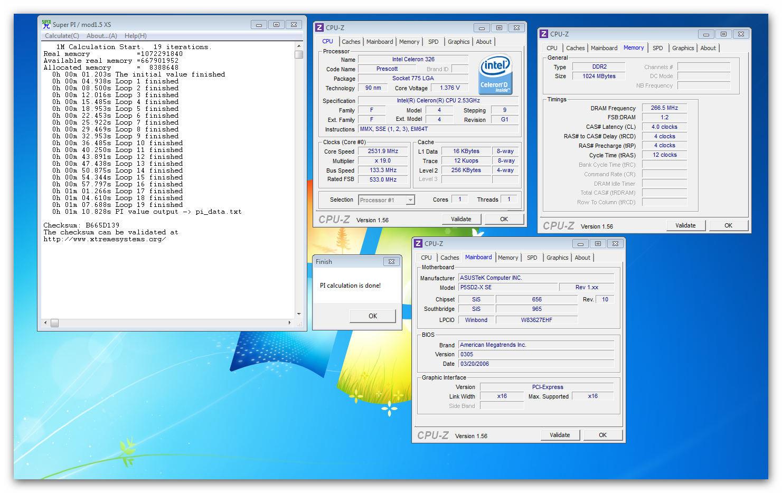Click the Level 2 256 KBytes cache value
The width and height of the screenshot is (782, 493).
pyautogui.click(x=466, y=170)
